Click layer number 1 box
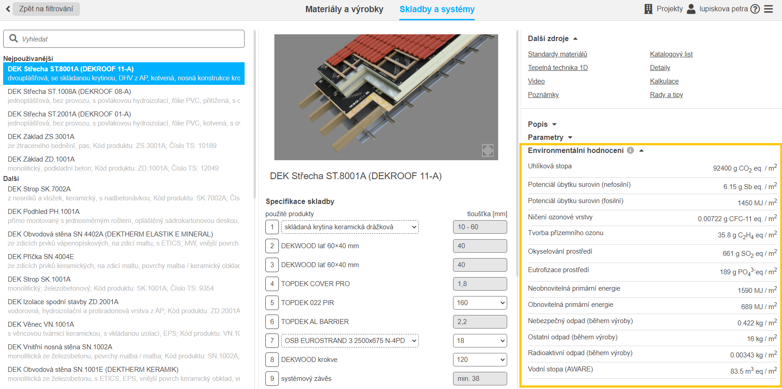Screen dimensions: 782x389 (272, 227)
